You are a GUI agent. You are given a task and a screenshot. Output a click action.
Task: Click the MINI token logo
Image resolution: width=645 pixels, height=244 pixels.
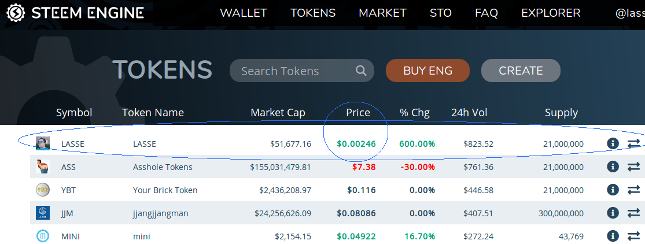coord(43,236)
